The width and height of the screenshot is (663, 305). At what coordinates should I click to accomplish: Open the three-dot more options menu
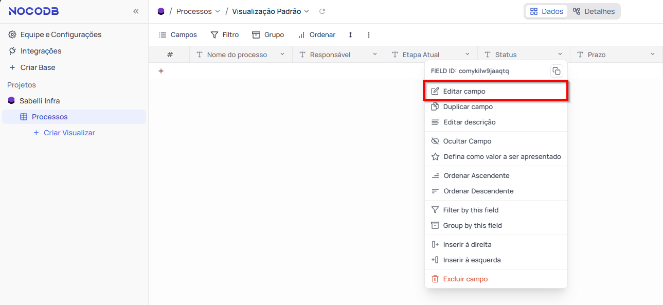point(368,35)
